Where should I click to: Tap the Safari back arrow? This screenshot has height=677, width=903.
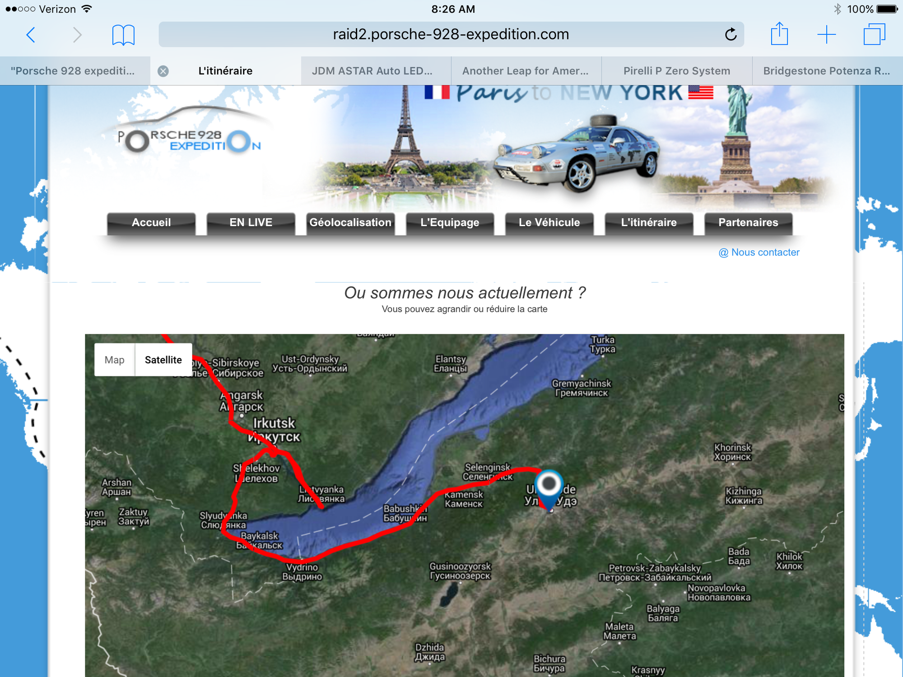point(31,35)
